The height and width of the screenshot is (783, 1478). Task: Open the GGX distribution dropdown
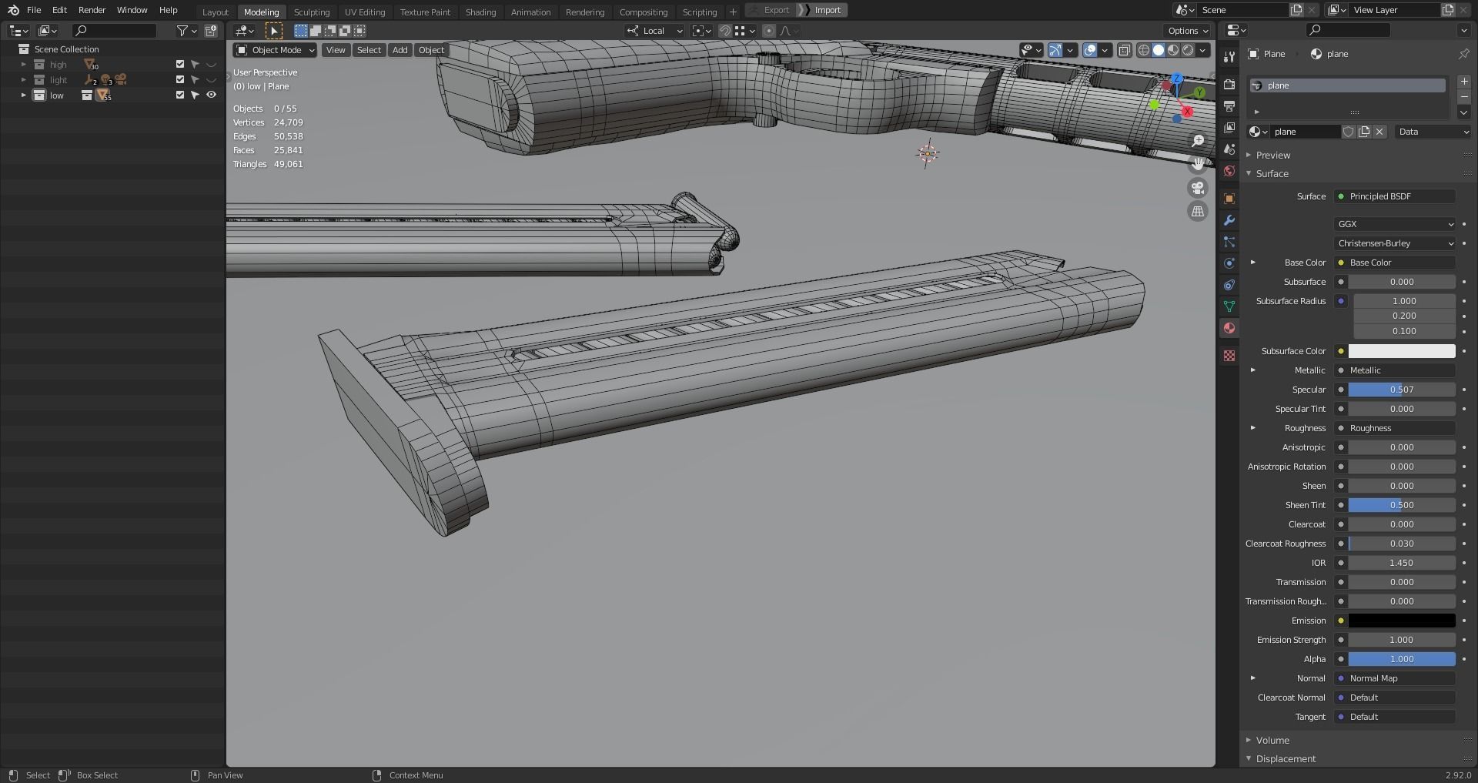1395,224
